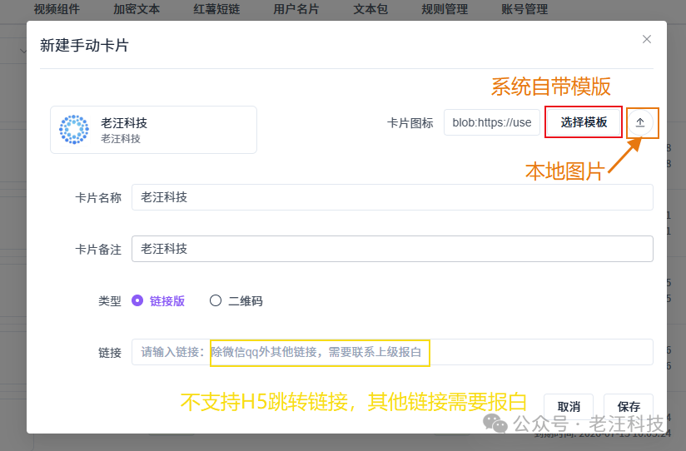The height and width of the screenshot is (451, 686).
Task: Click the 卡片图标 blob URL field
Action: point(492,122)
